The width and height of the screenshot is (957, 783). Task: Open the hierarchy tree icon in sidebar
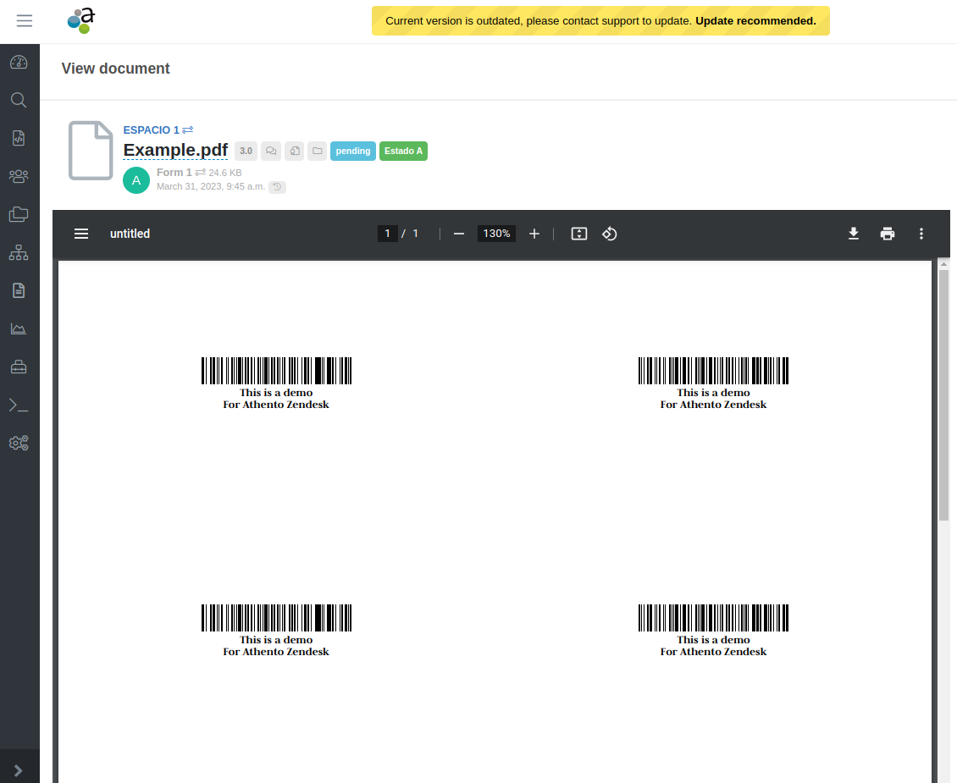click(x=19, y=252)
